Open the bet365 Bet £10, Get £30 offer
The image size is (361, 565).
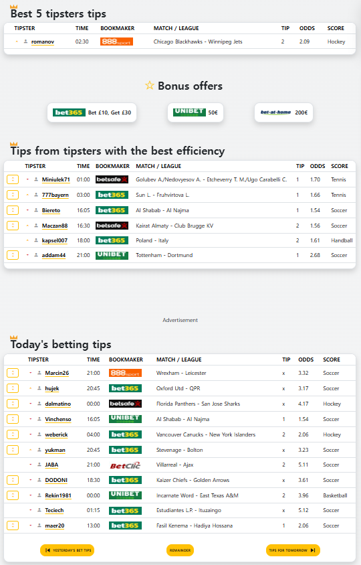coord(92,112)
